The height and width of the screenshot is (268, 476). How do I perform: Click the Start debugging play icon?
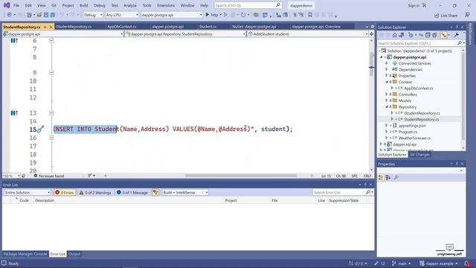(208, 15)
